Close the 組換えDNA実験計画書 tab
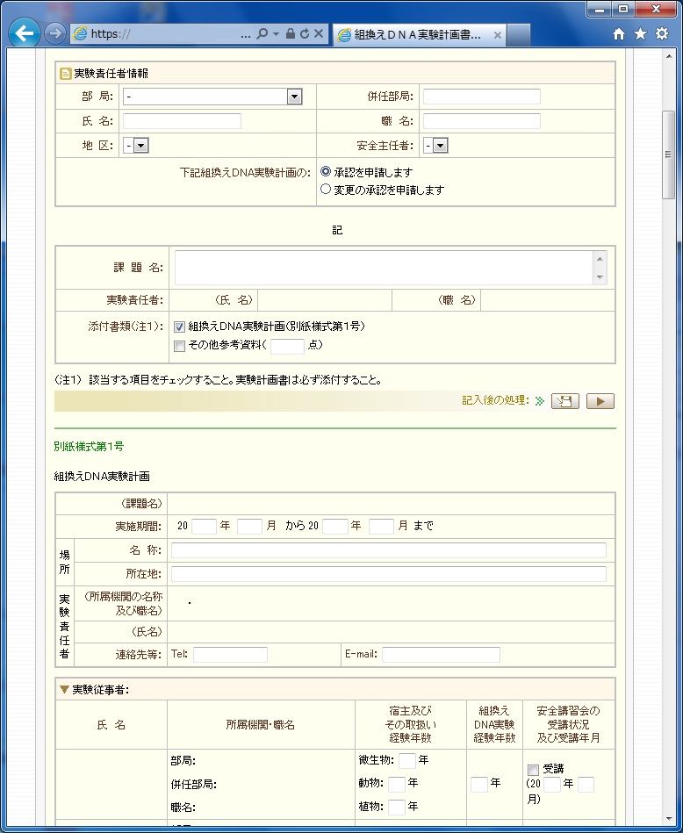The height and width of the screenshot is (833, 683). (x=498, y=35)
